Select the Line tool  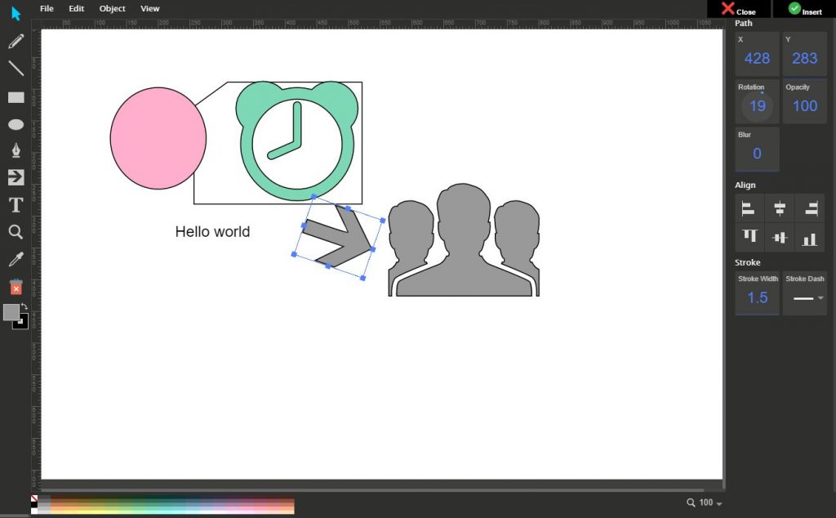pos(16,69)
